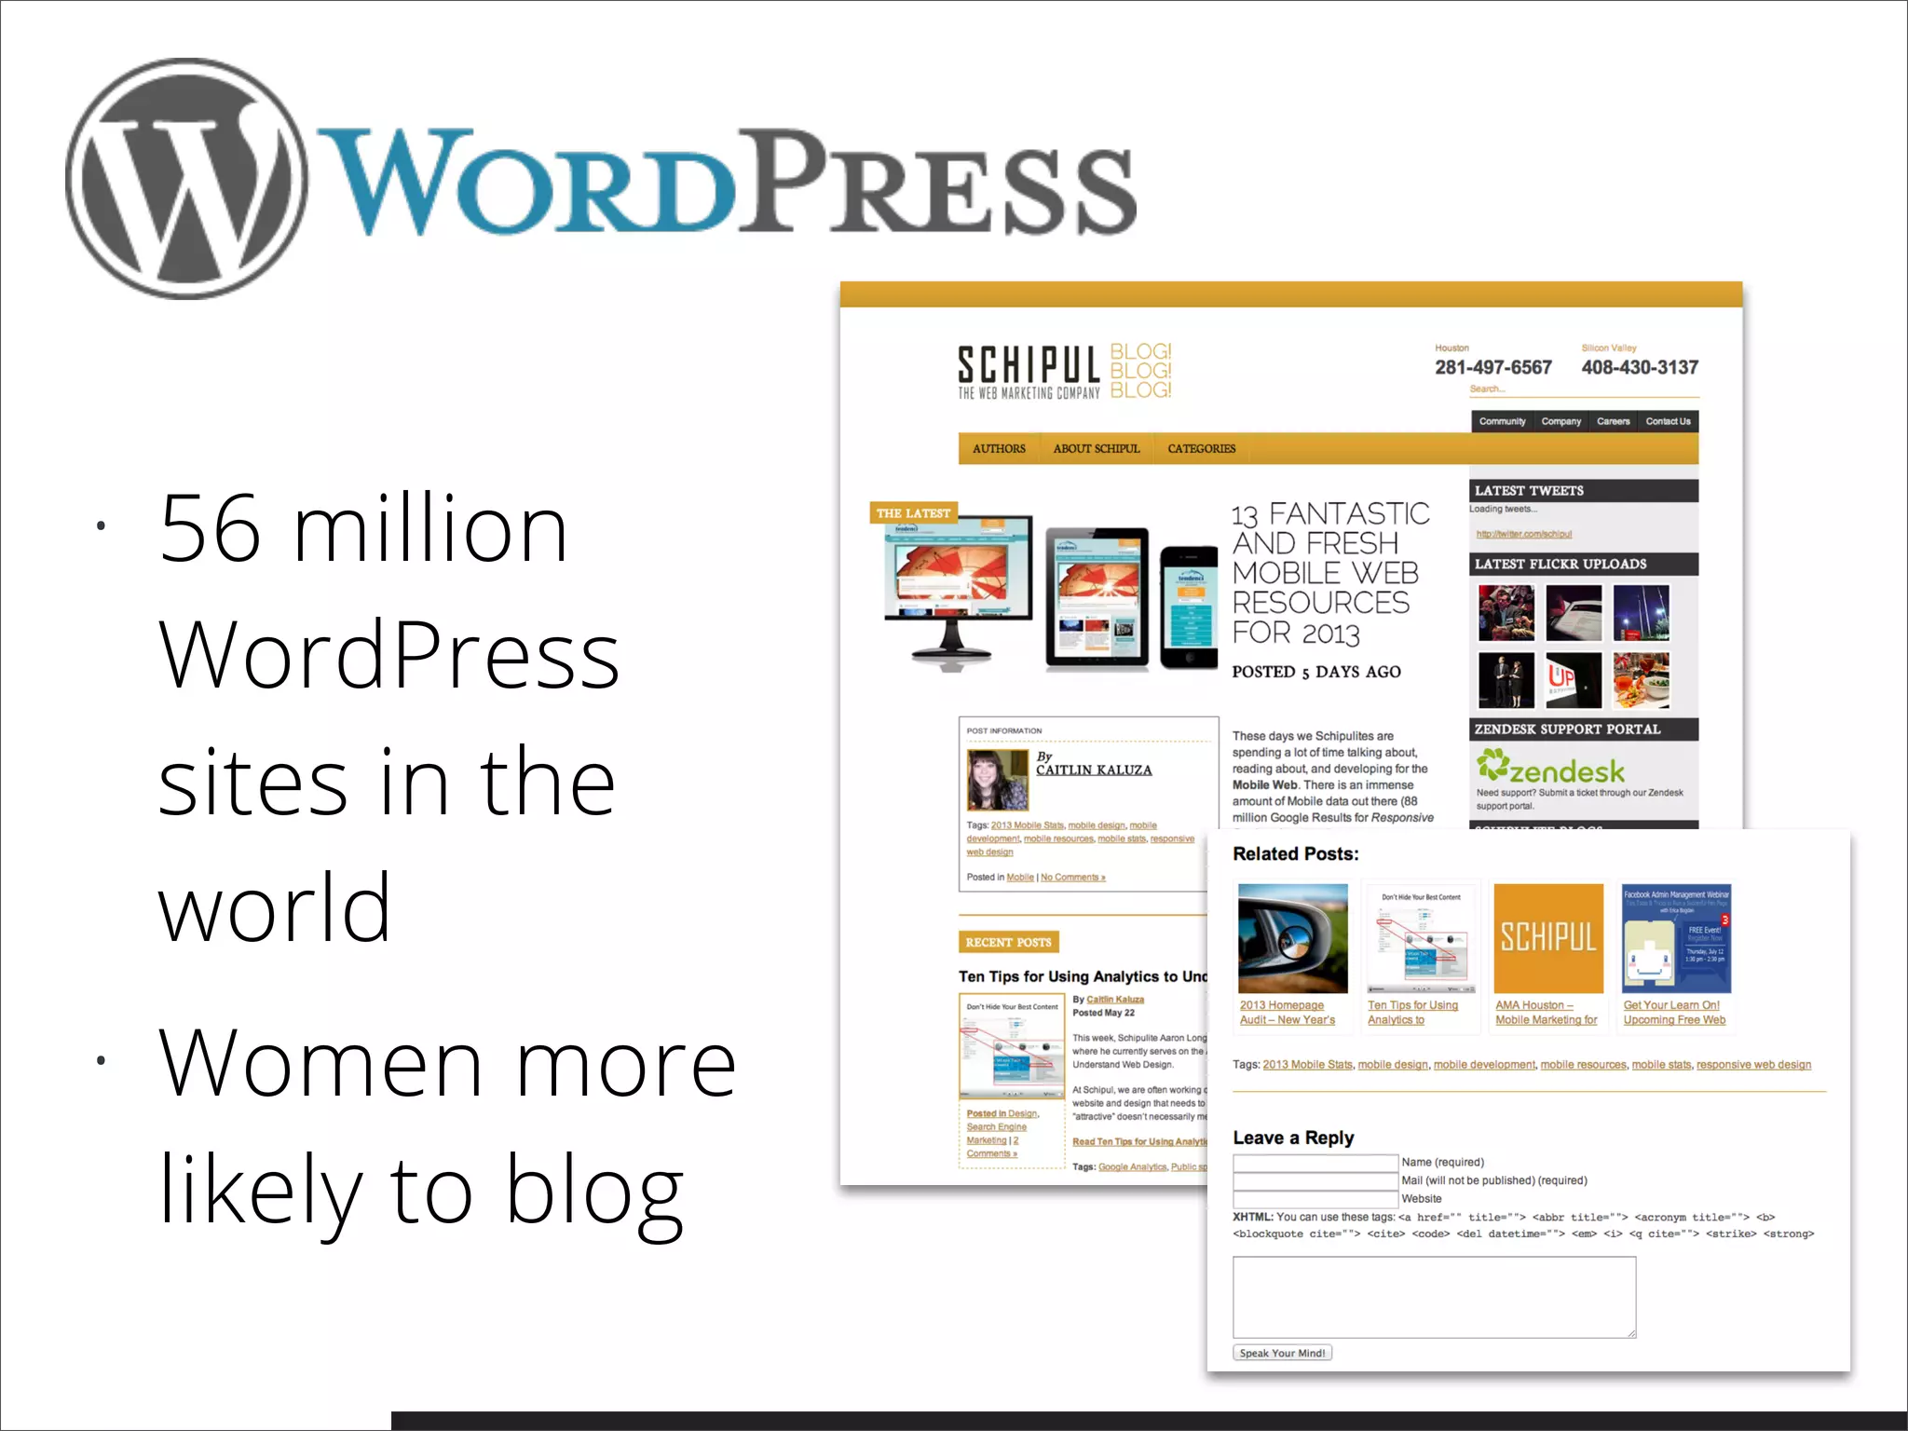
Task: Open the Get Your Learn On related link
Action: coord(1674,1013)
